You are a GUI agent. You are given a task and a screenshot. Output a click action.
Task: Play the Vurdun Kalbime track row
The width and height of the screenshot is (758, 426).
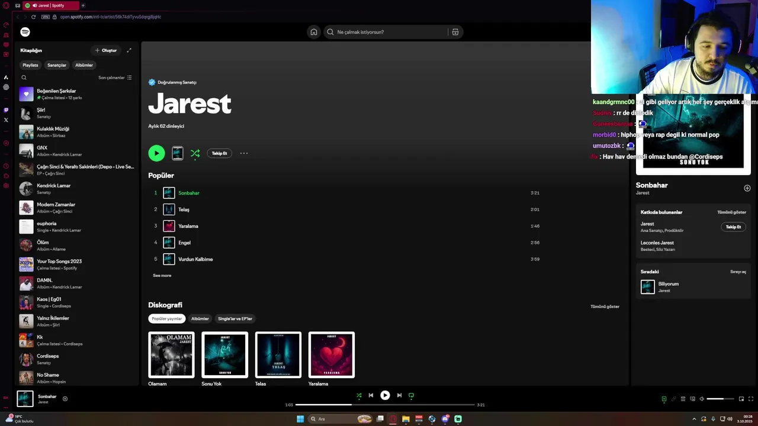point(346,259)
